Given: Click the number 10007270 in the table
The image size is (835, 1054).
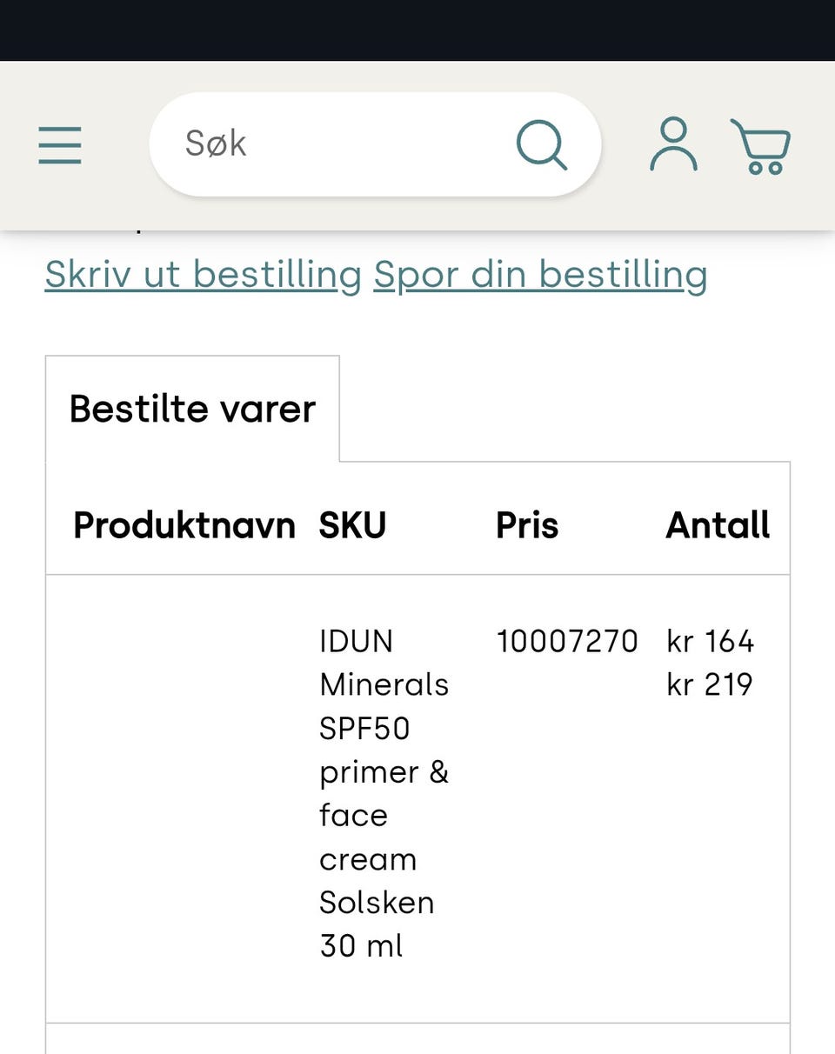Looking at the screenshot, I should click(x=567, y=642).
